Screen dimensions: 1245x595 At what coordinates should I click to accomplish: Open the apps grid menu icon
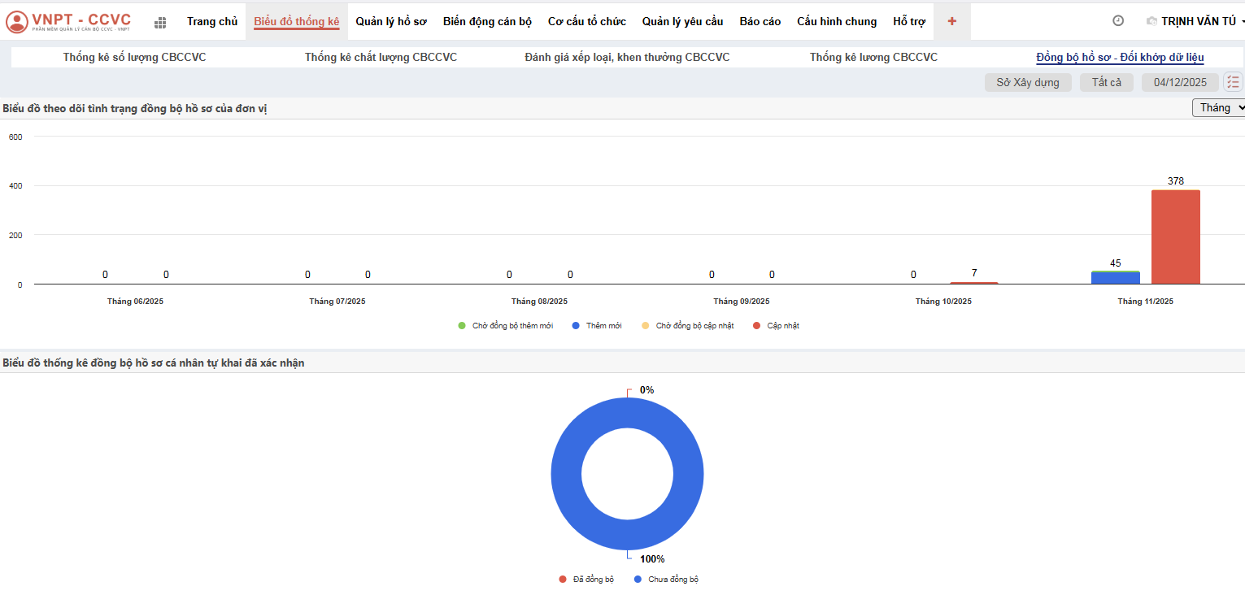pyautogui.click(x=160, y=23)
